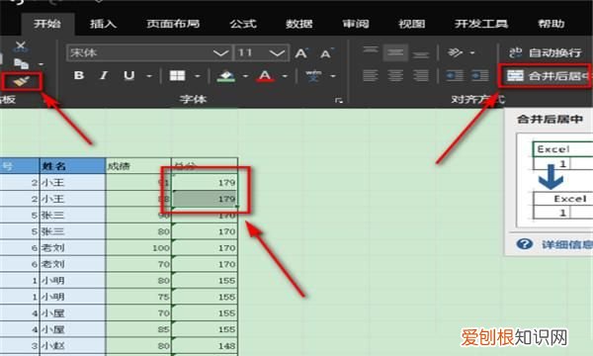
Task: Open underline style dropdown arrow
Action: (x=149, y=76)
